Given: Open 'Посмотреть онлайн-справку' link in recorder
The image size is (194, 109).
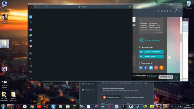Looking at the screenshot, I should [134, 97].
